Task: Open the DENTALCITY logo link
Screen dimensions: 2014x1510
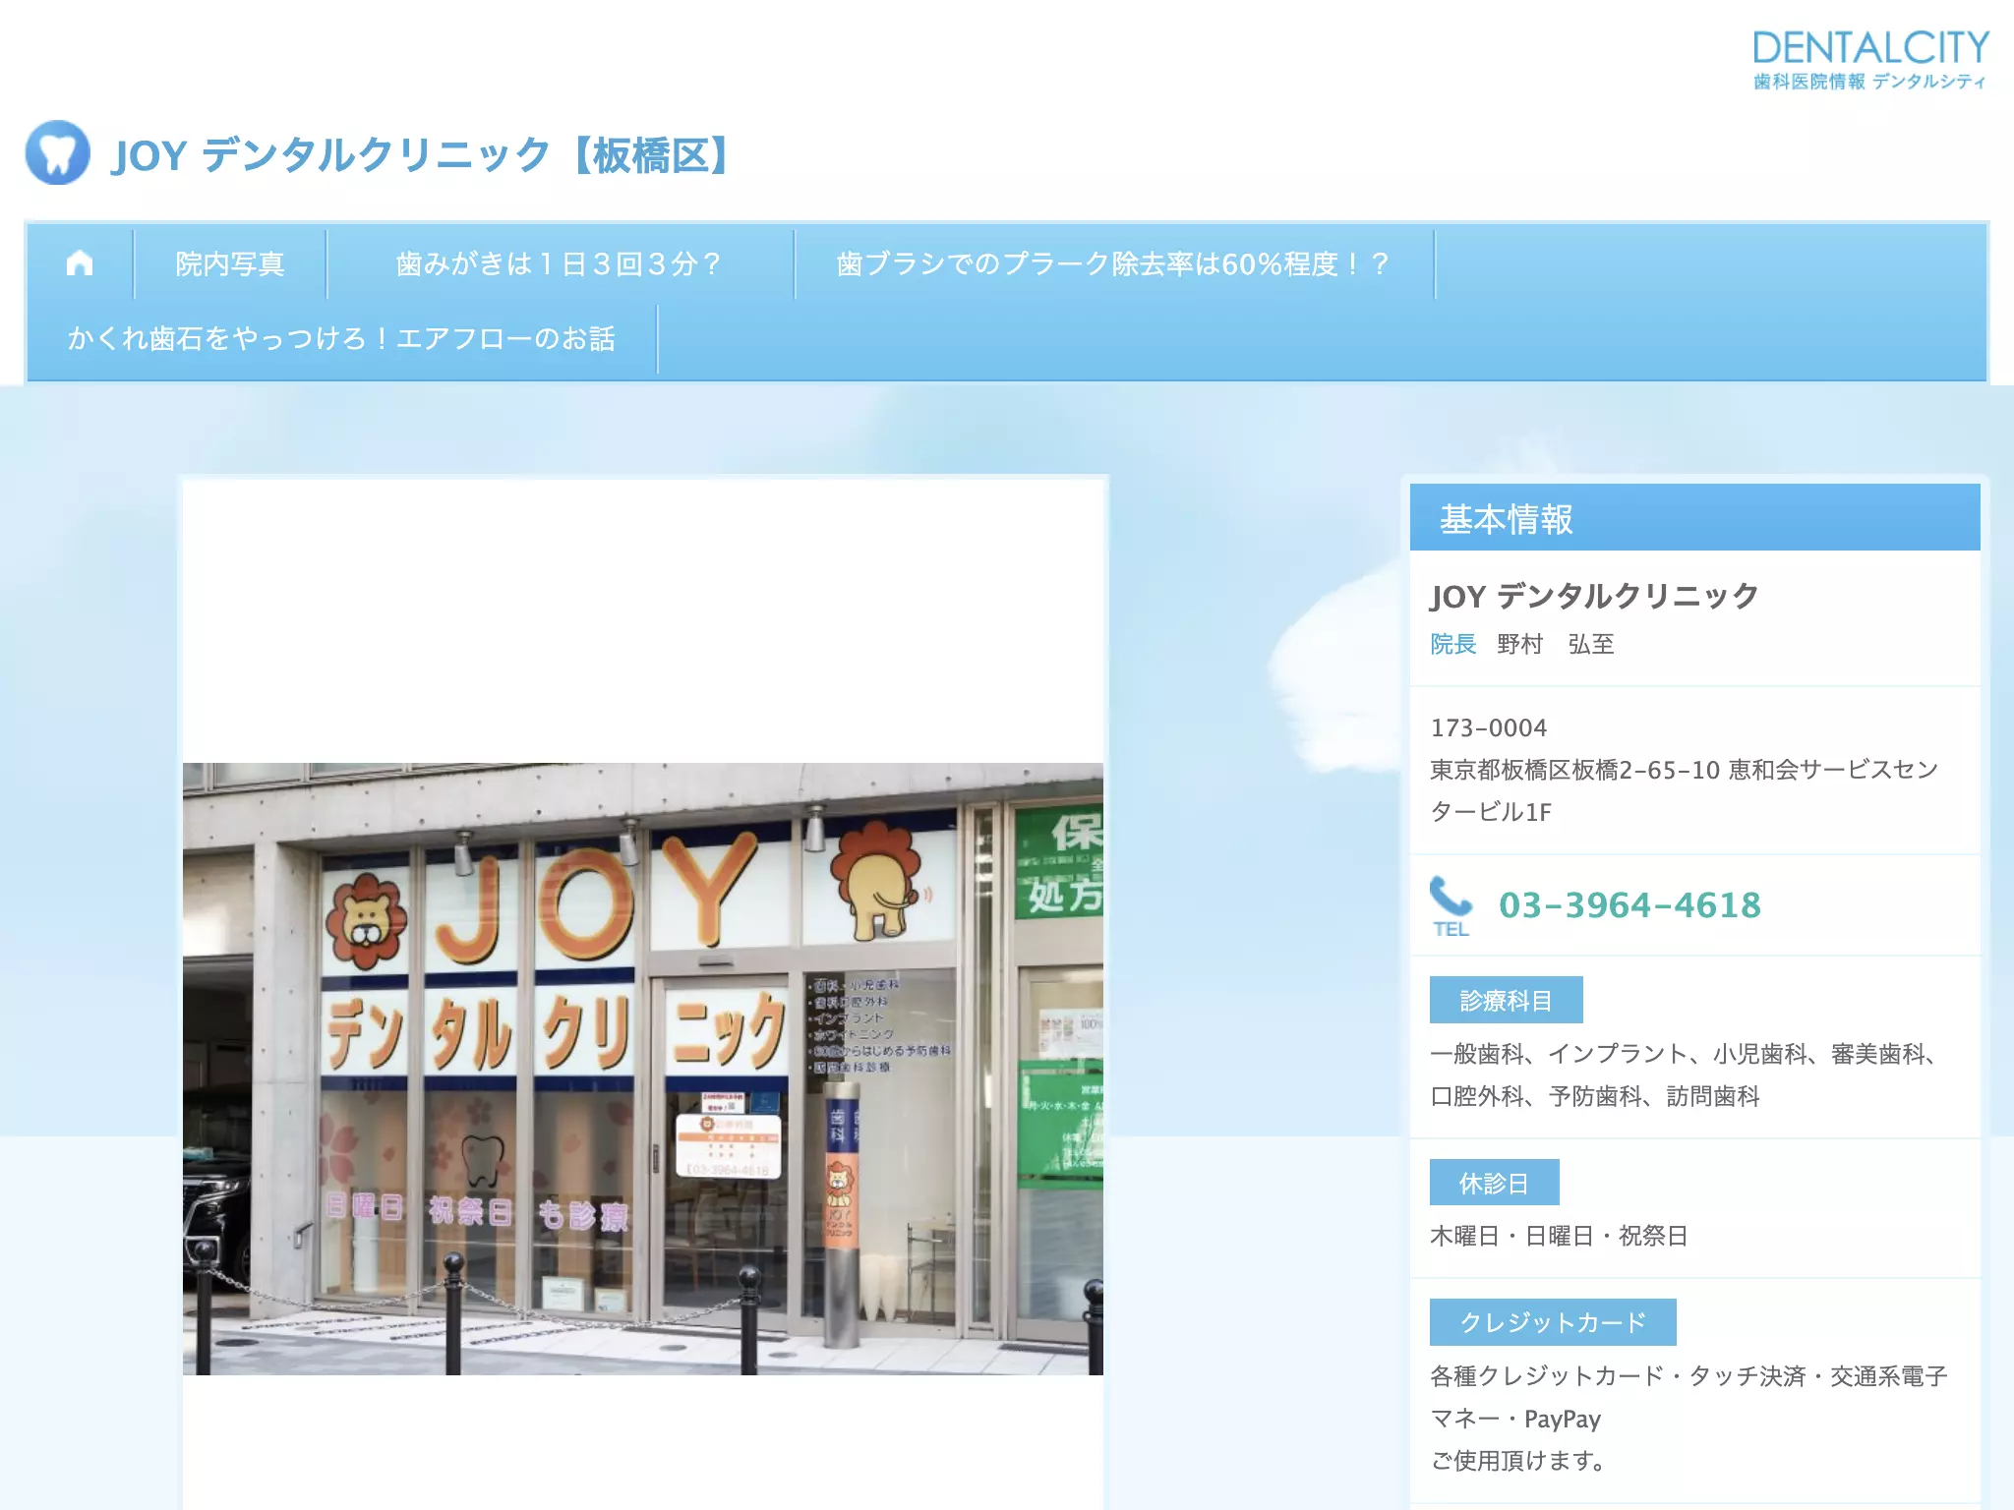Action: [1870, 60]
